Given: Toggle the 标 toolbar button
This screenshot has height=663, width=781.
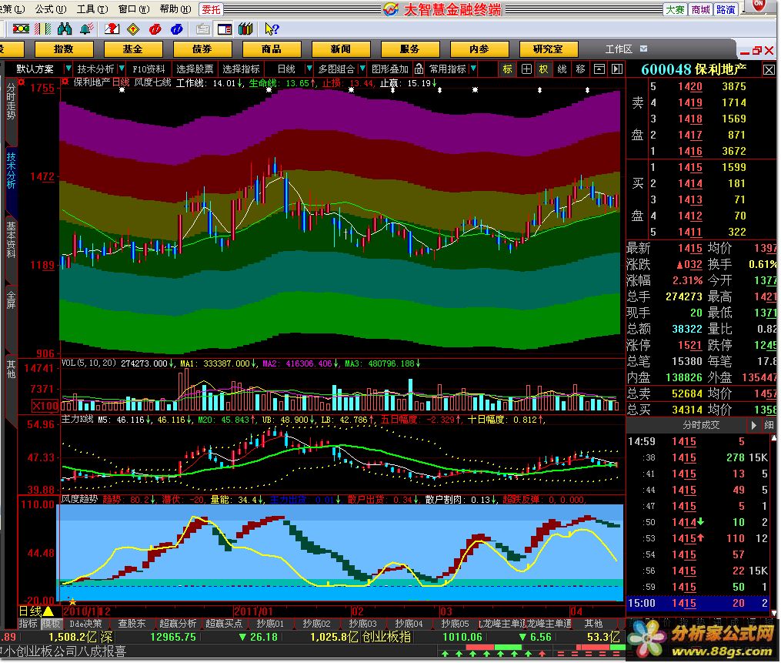Looking at the screenshot, I should 508,69.
